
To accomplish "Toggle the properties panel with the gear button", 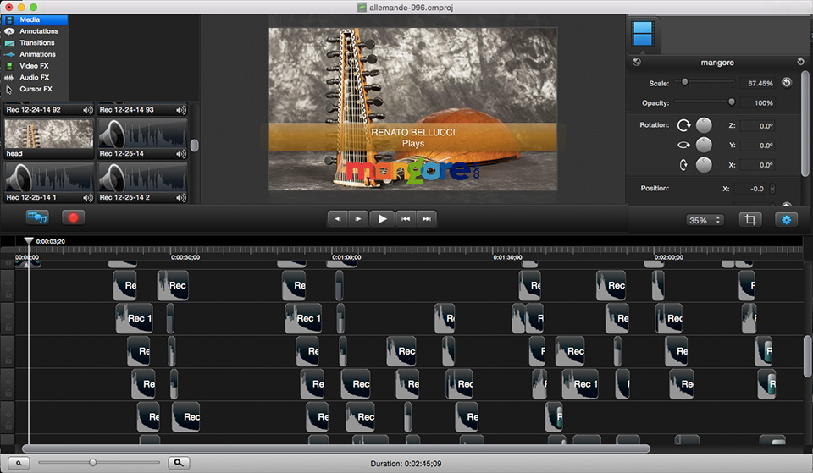I will point(786,220).
